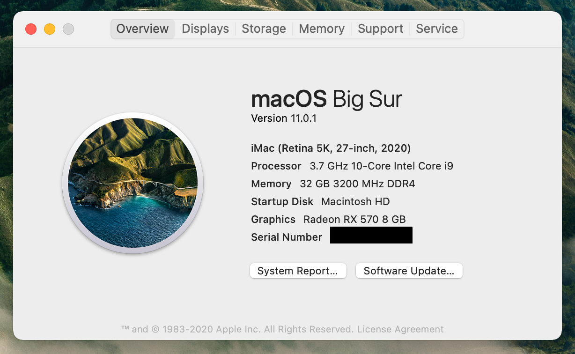Screen dimensions: 575x354
Task: Open the License Agreement link
Action: (x=400, y=329)
